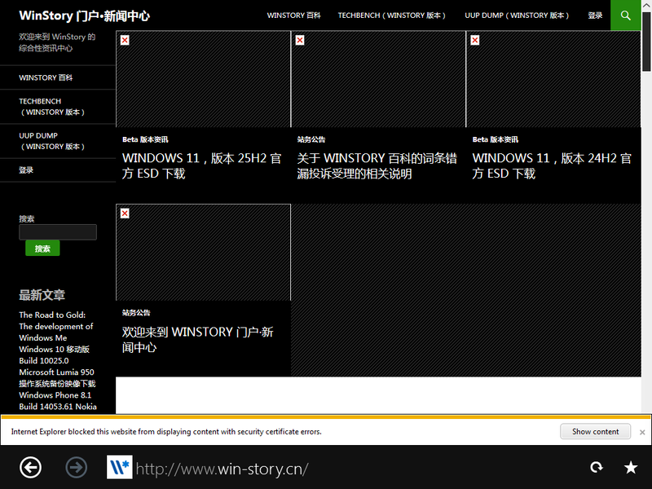652x489 pixels.
Task: Open UUP DUMP (WINSTORY 版本) in top navigation
Action: click(x=517, y=15)
